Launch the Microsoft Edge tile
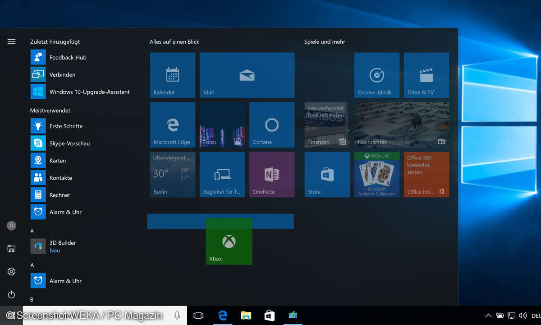 [x=173, y=125]
